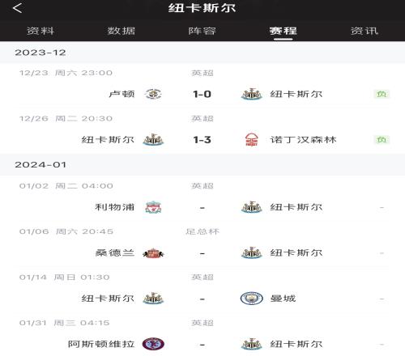Tap Sunderland club crest
This screenshot has height=356, width=405.
point(153,253)
